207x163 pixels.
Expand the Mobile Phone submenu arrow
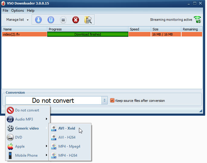(47, 155)
